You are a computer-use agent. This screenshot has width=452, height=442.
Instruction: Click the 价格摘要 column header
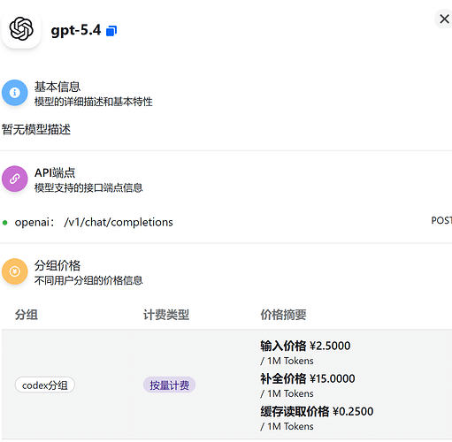coord(283,315)
